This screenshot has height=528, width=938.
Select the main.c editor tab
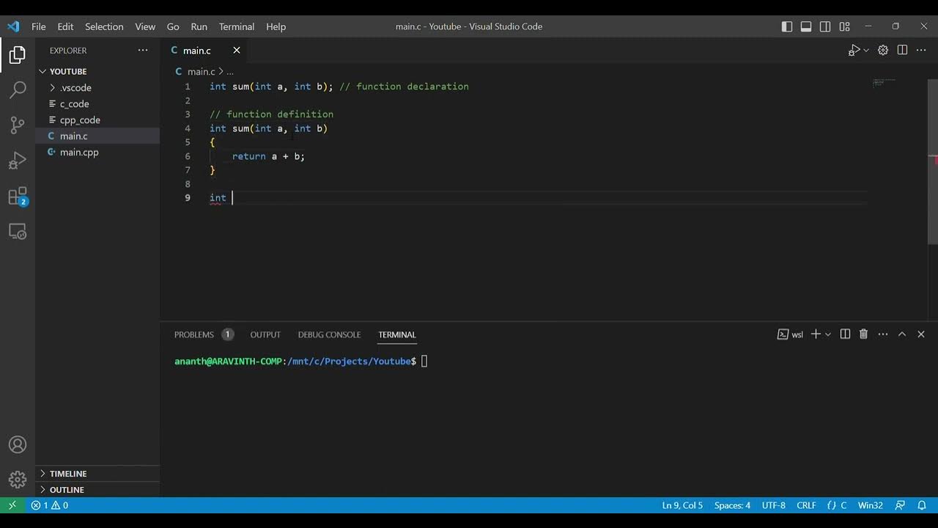click(204, 51)
